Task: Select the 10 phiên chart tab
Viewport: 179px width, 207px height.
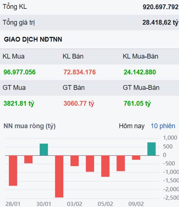Action: [163, 126]
